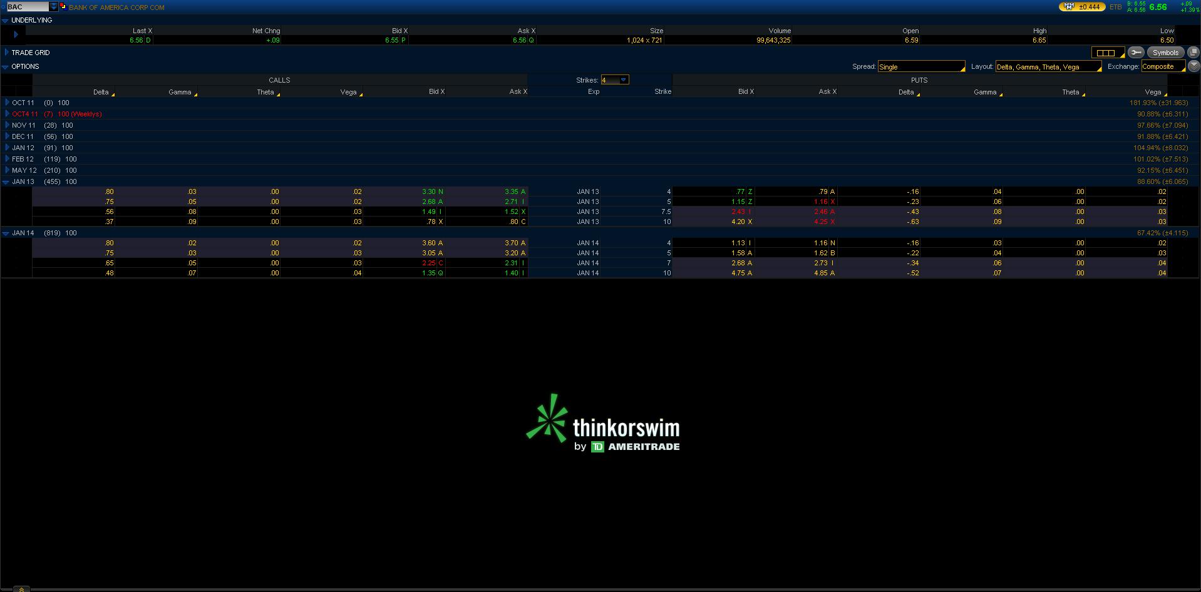Click the calls Gamma column header

pos(180,92)
